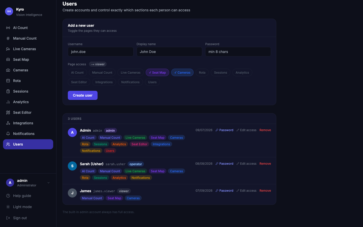Image resolution: width=363 pixels, height=227 pixels.
Task: Click the Light mode sun icon
Action: pyautogui.click(x=8, y=207)
